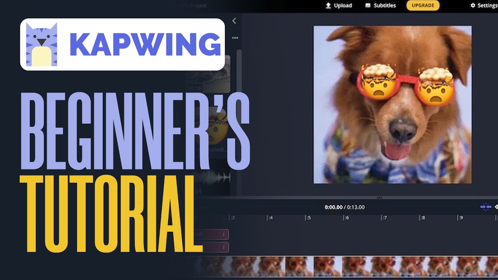Image resolution: width=498 pixels, height=280 pixels.
Task: Collapse the media panel with the left chevron
Action: tap(234, 21)
